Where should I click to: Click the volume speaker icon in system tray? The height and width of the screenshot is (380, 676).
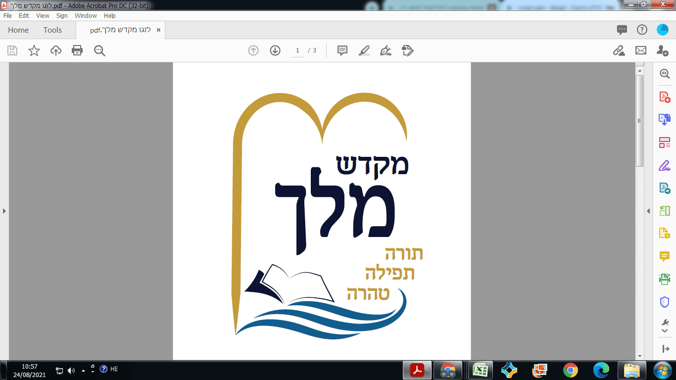71,370
